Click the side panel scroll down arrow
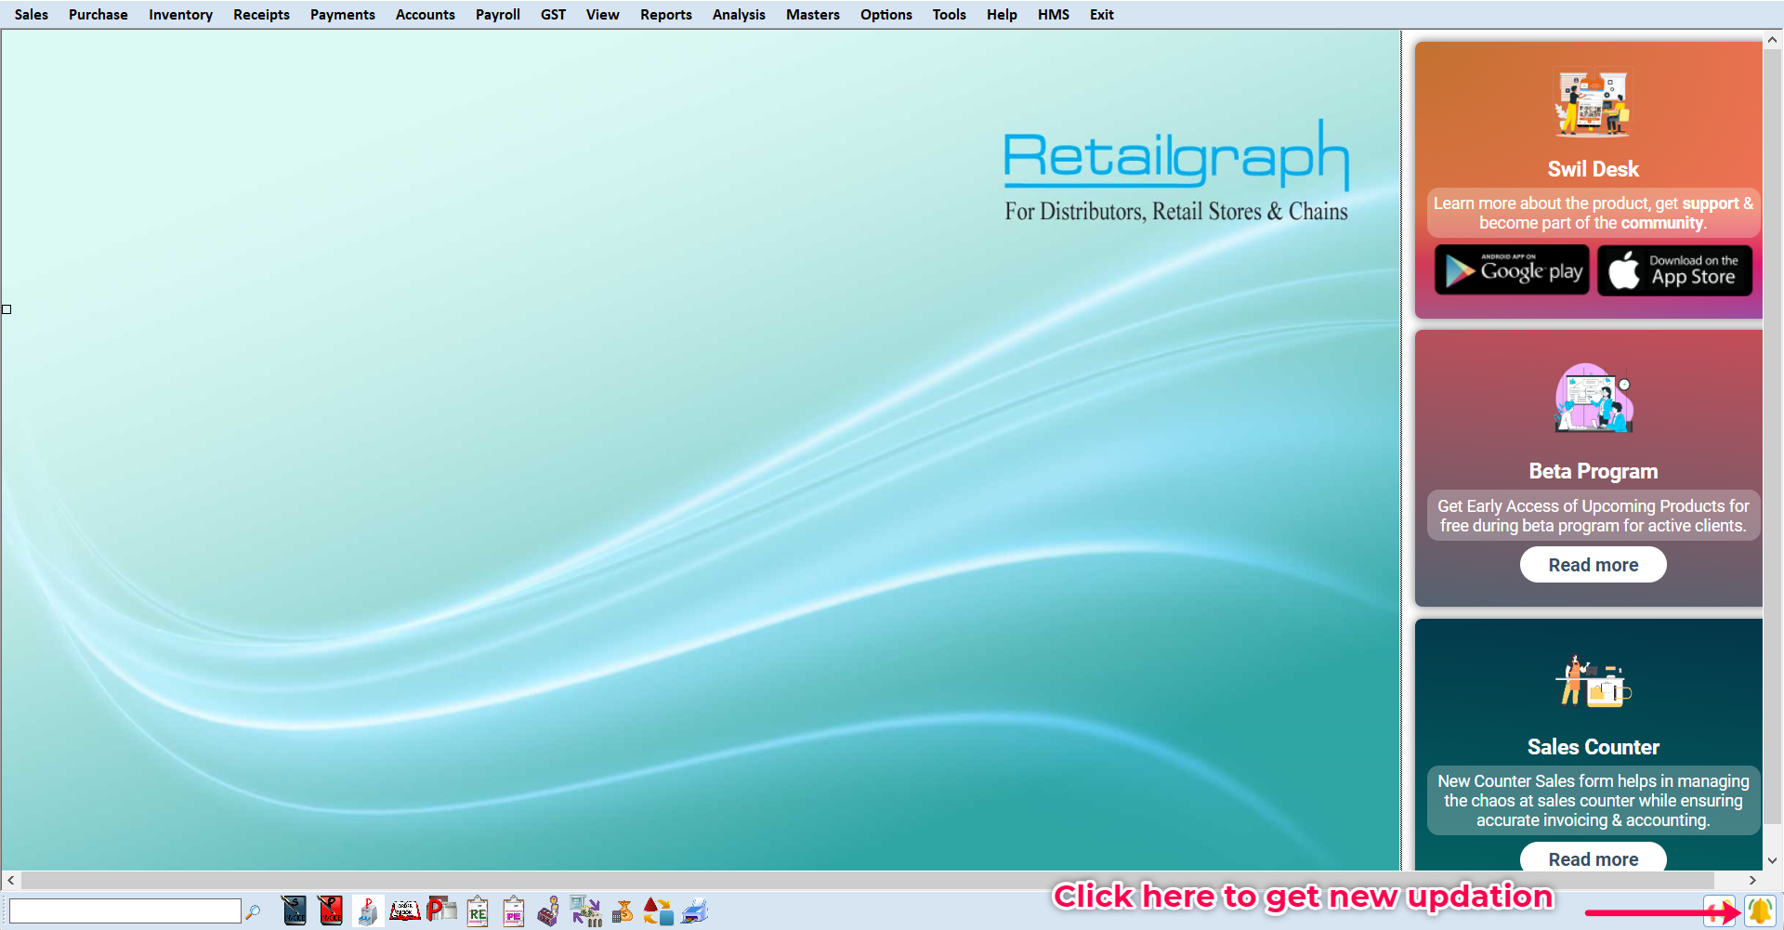Viewport: 1784px width, 930px height. click(x=1772, y=861)
